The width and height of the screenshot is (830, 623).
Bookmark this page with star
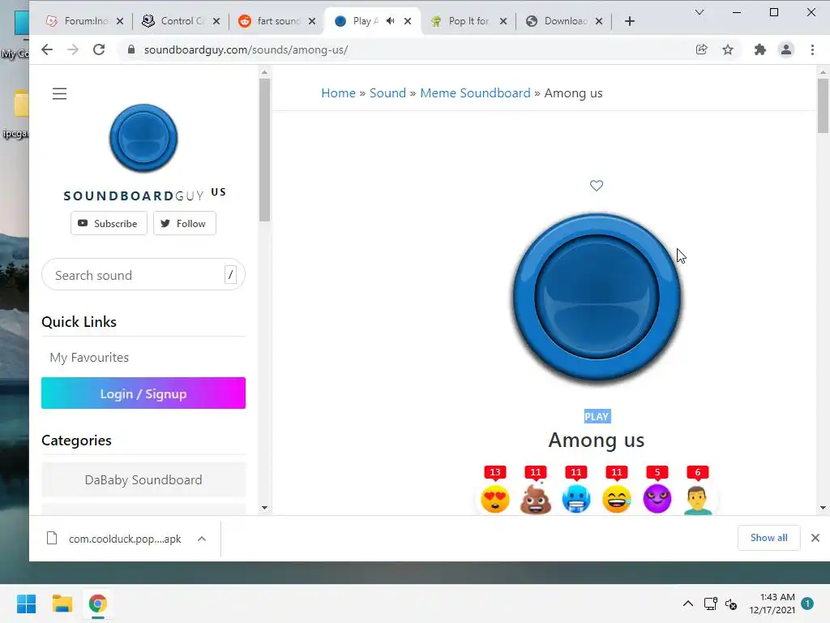tap(728, 49)
